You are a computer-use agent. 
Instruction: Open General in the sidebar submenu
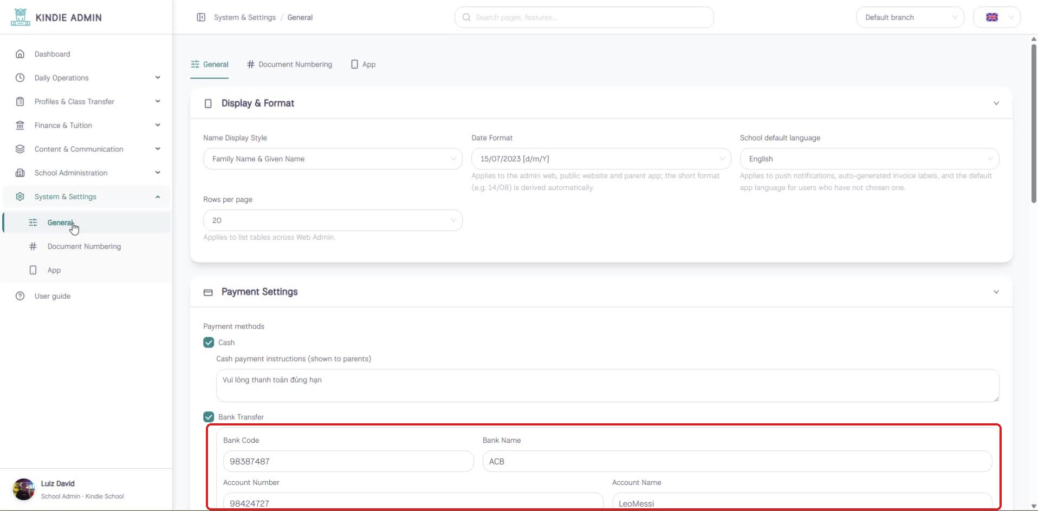coord(87,223)
